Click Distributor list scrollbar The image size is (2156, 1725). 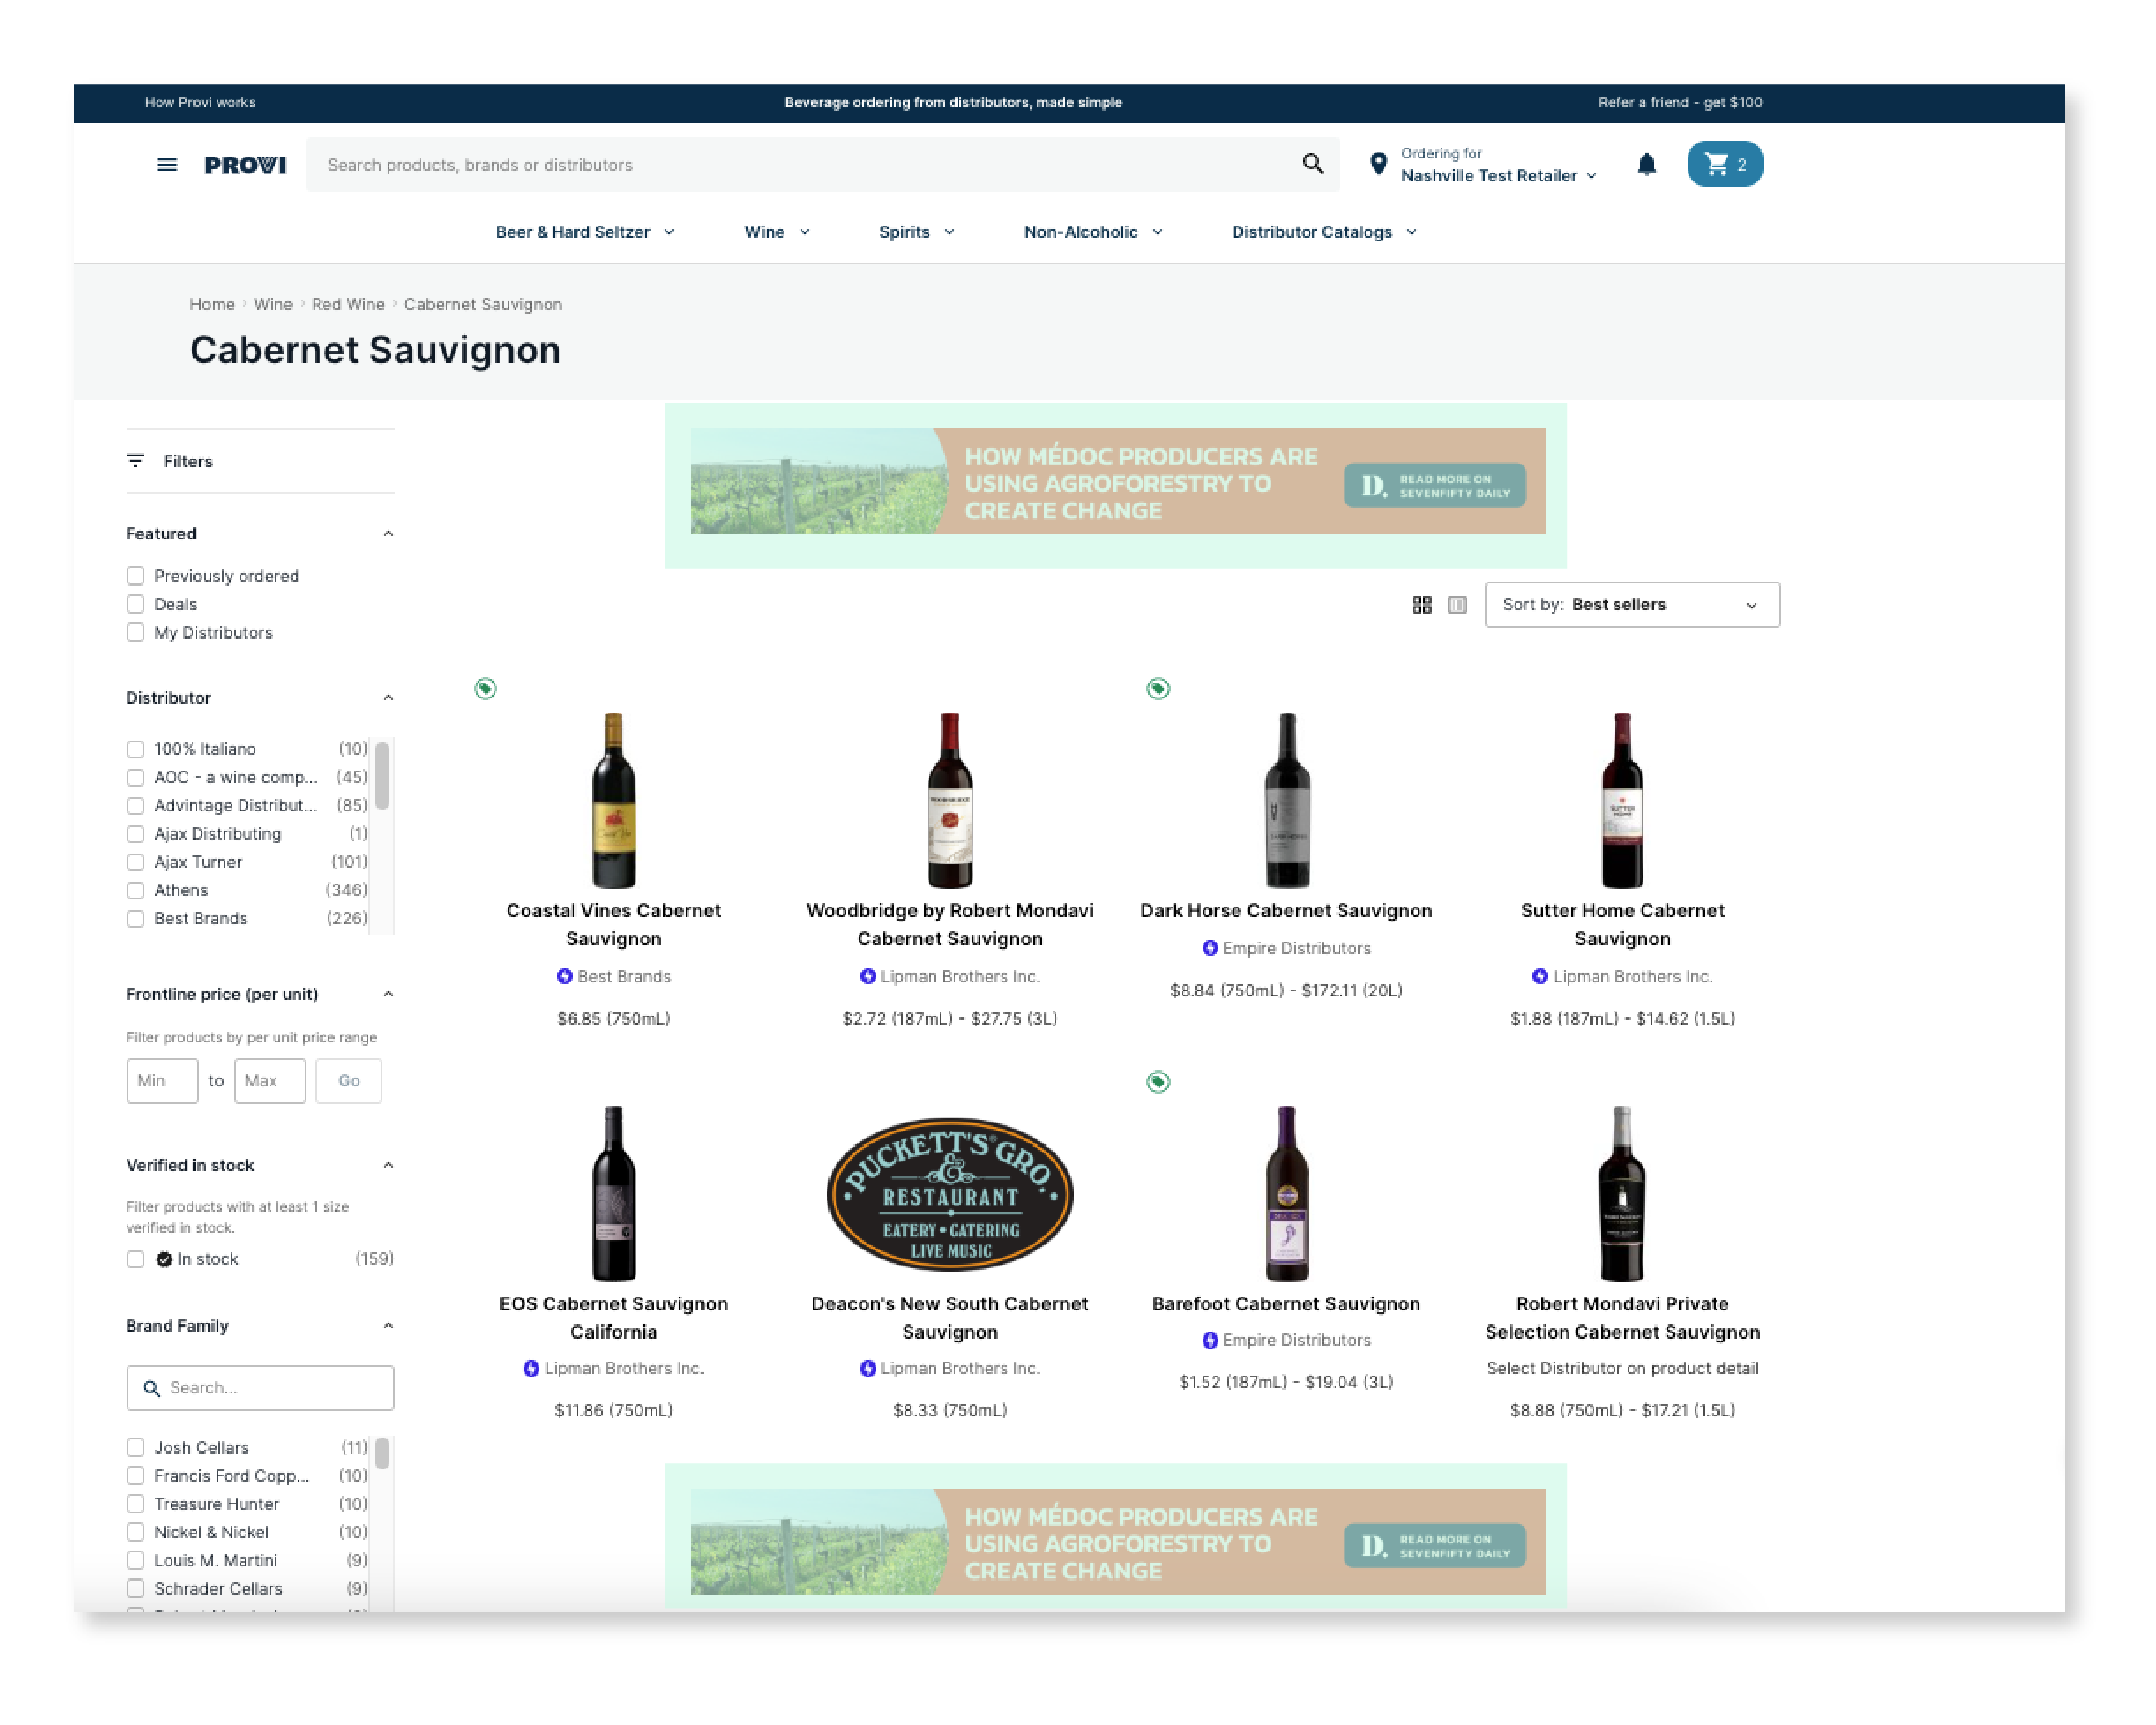pos(382,776)
